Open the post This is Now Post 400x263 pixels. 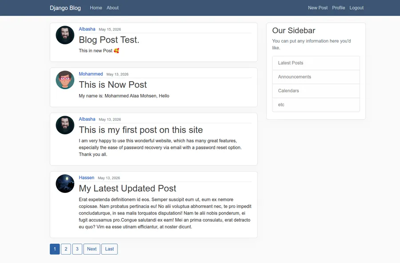pyautogui.click(x=113, y=85)
